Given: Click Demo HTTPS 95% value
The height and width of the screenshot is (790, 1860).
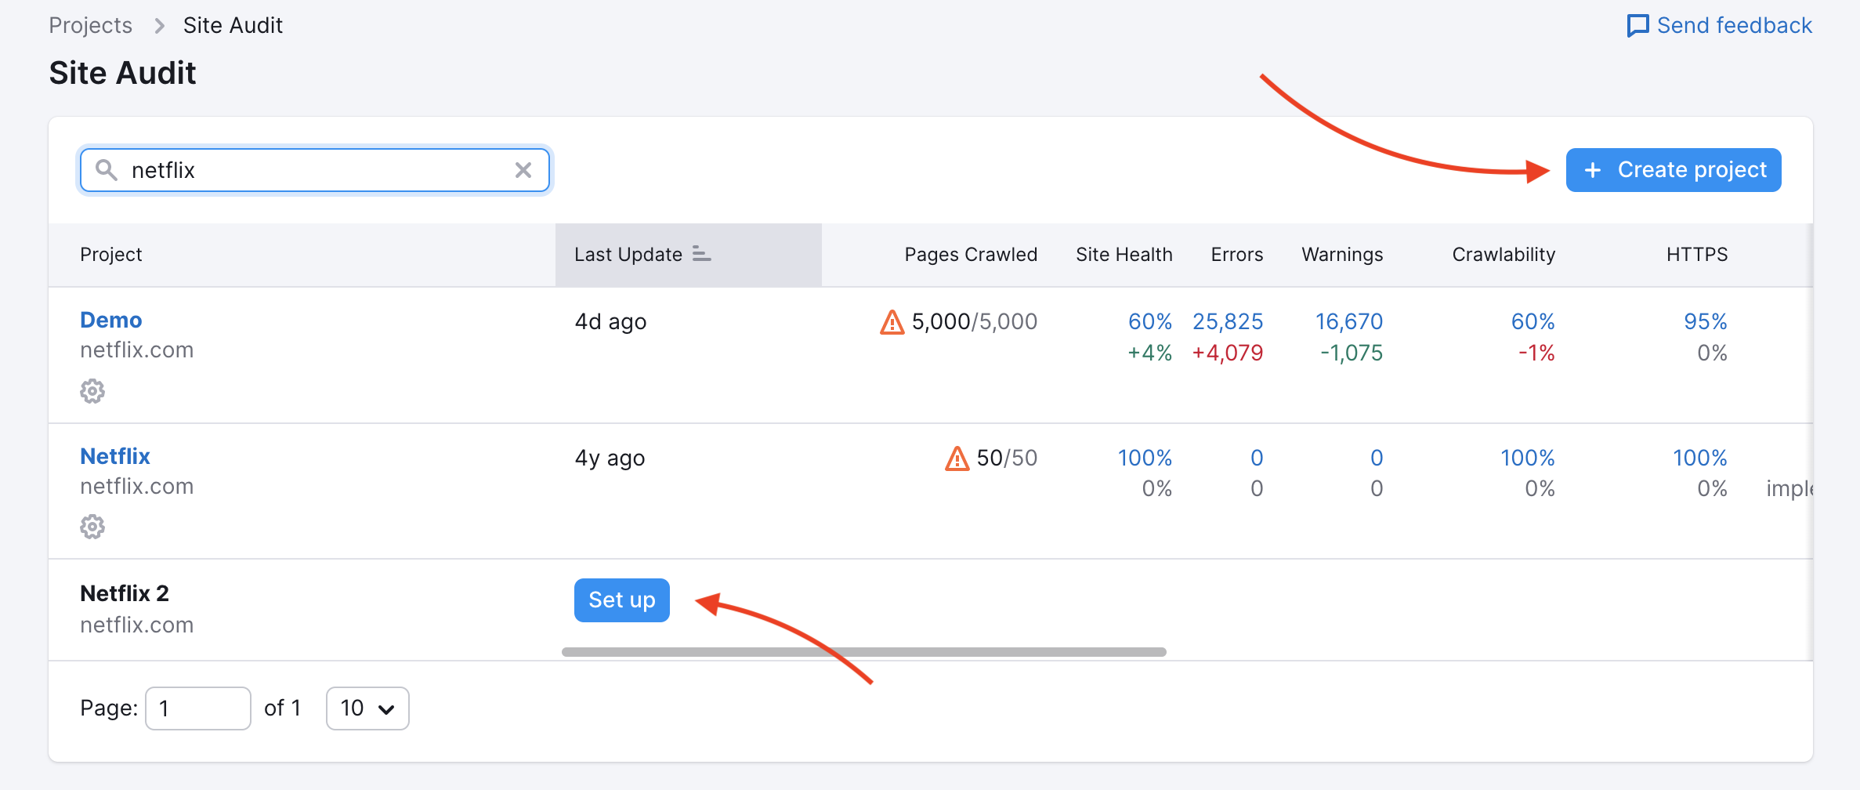Looking at the screenshot, I should (1706, 322).
